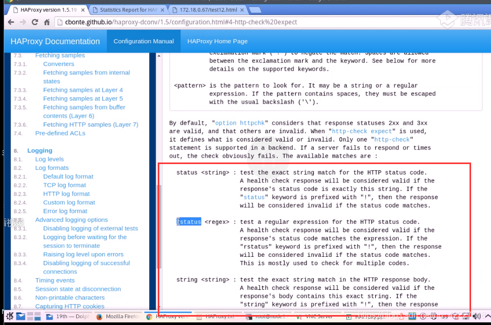The width and height of the screenshot is (491, 325).
Task: Open the Configuration Manual nav item
Action: pyautogui.click(x=144, y=41)
